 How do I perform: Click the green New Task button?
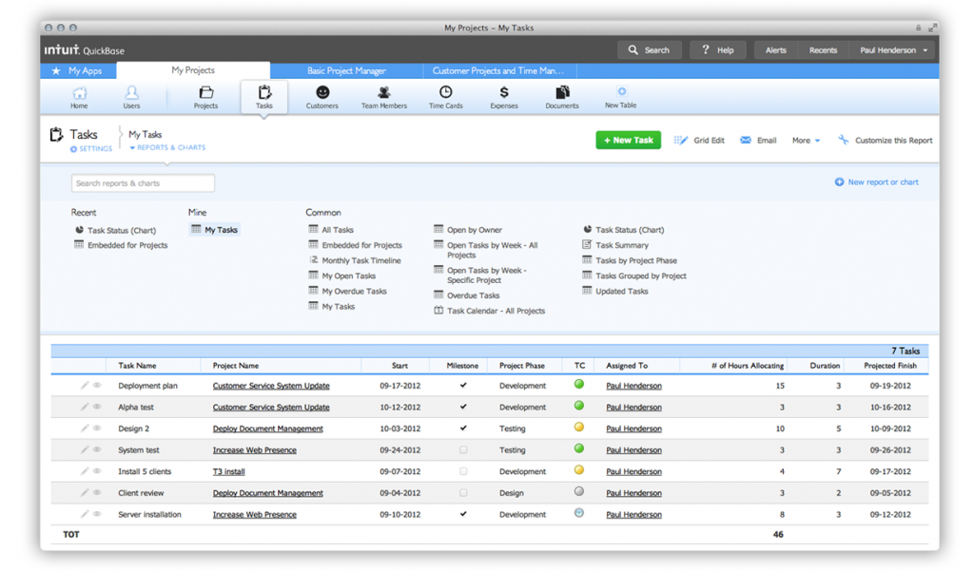click(x=628, y=140)
